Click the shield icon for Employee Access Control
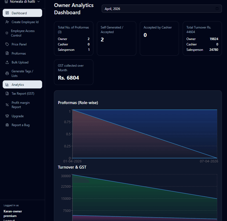Image resolution: width=227 pixels, height=221 pixels. [7, 33]
